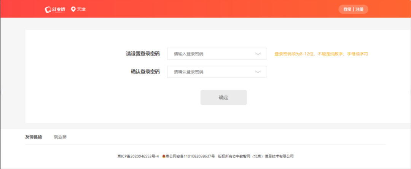This screenshot has width=411, height=169.
Task: Open the 京ICP备2020046552号-4 link
Action: (138, 156)
